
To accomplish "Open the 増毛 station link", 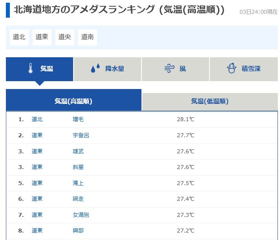I will [x=78, y=119].
